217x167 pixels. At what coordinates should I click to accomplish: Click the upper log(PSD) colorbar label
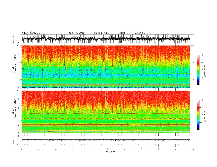point(205,71)
